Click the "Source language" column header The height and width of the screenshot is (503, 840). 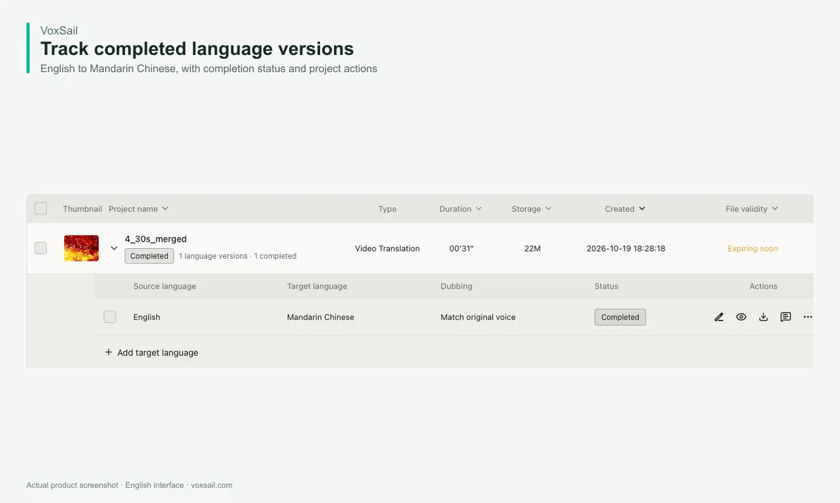tap(165, 287)
